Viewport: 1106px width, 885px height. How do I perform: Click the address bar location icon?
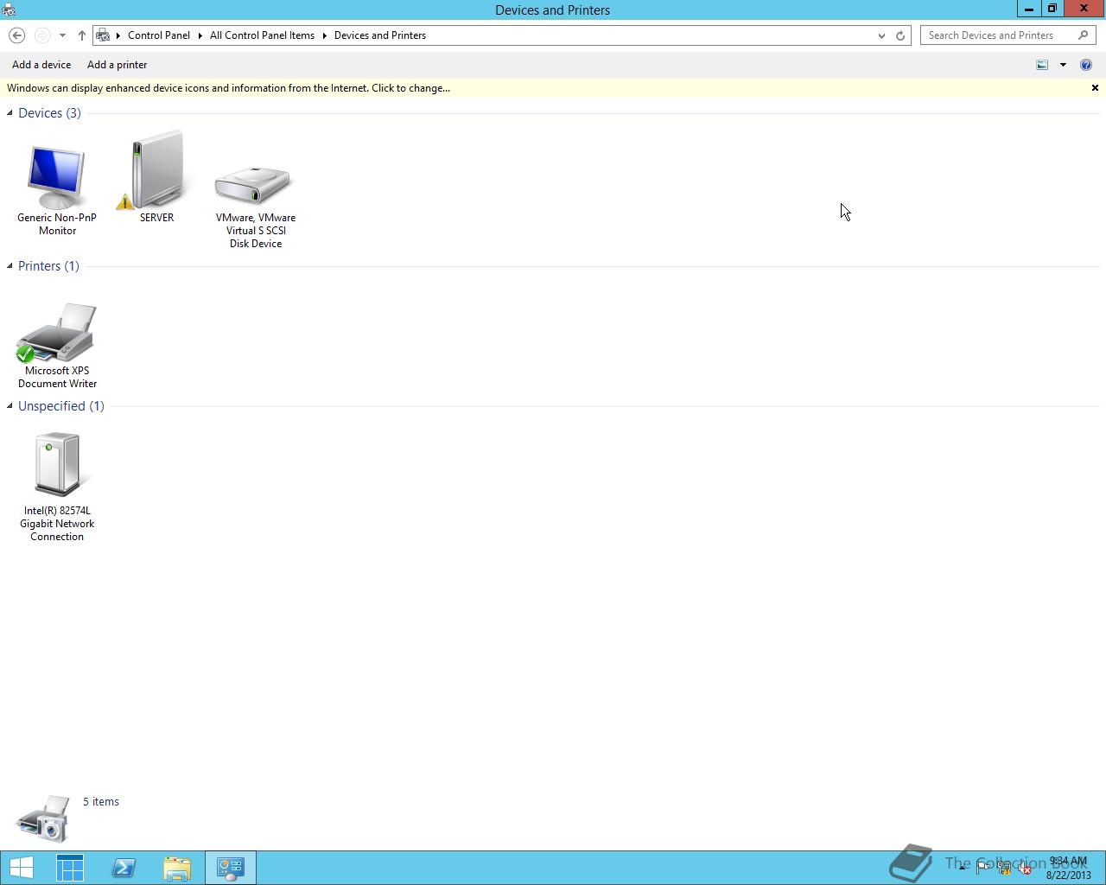[x=103, y=35]
